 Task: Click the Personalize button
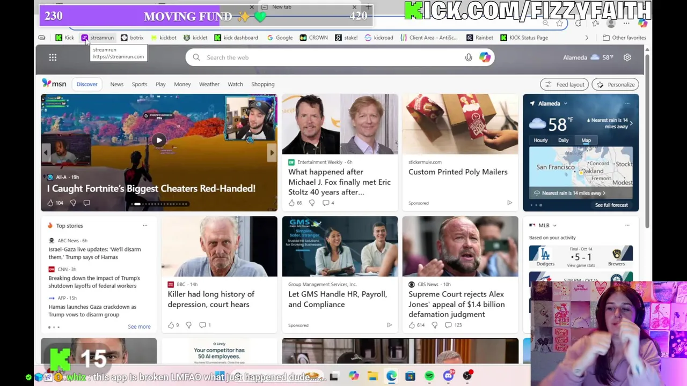[x=615, y=85]
